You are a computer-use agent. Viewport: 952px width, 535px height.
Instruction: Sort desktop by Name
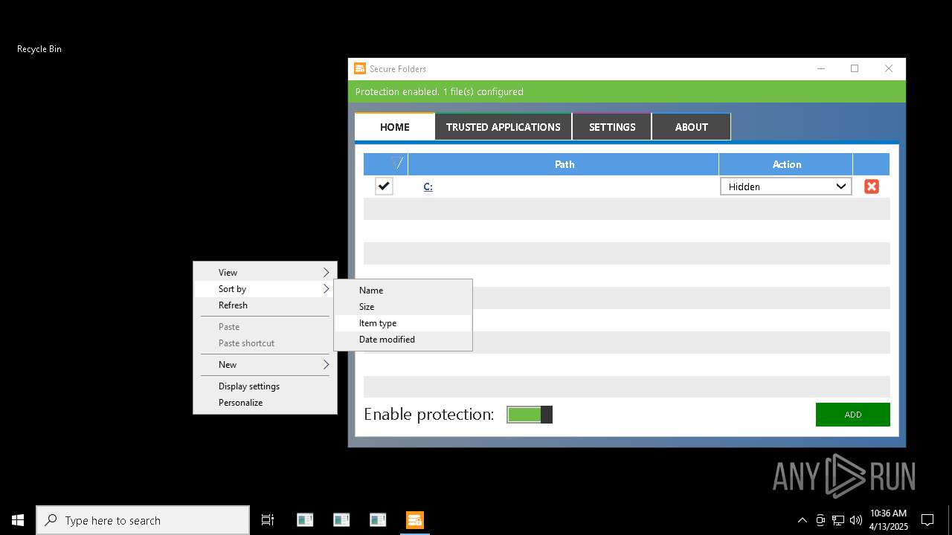pyautogui.click(x=403, y=291)
